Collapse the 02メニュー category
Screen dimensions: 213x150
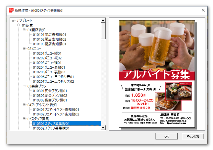pyautogui.click(x=24, y=48)
